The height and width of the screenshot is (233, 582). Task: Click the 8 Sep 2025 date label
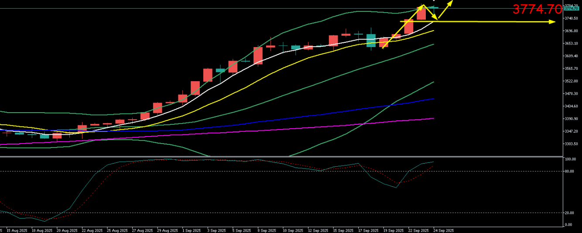coord(267,230)
